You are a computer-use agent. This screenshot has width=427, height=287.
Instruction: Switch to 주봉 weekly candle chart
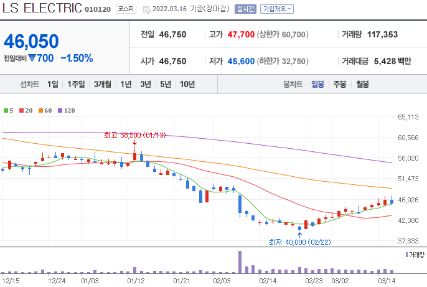point(340,84)
